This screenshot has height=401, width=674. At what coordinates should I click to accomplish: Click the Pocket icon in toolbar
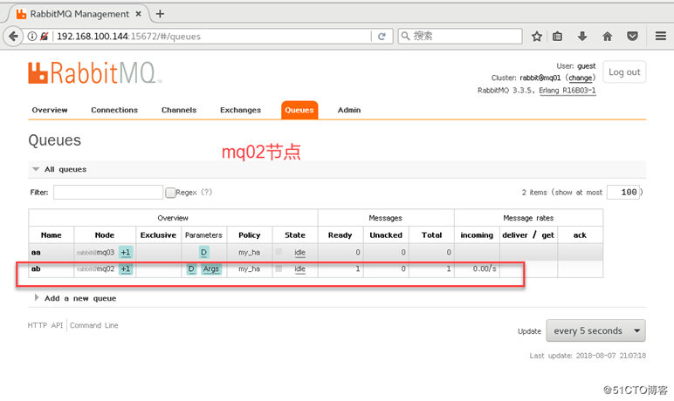632,36
